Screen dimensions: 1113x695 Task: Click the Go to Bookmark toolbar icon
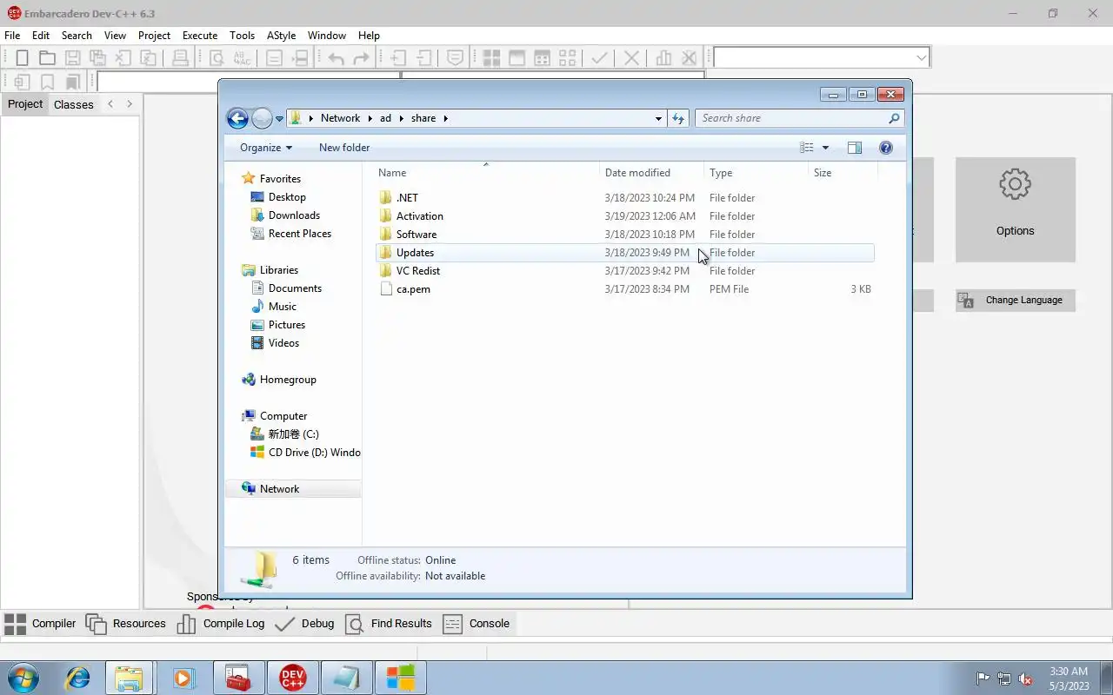coord(73,82)
